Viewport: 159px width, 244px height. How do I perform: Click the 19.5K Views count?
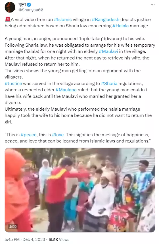58,239
